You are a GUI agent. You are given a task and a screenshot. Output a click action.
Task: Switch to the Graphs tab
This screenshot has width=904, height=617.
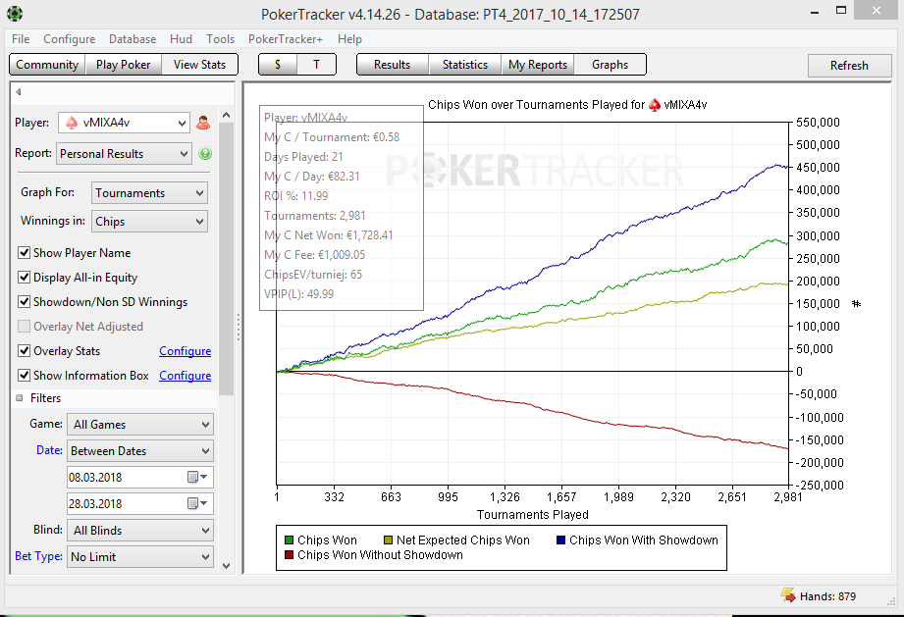click(x=610, y=65)
